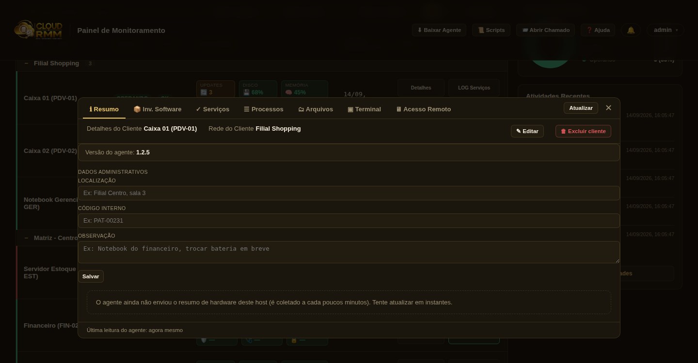Click the agent version 1.2.5 text
Image resolution: width=698 pixels, height=363 pixels.
(143, 152)
